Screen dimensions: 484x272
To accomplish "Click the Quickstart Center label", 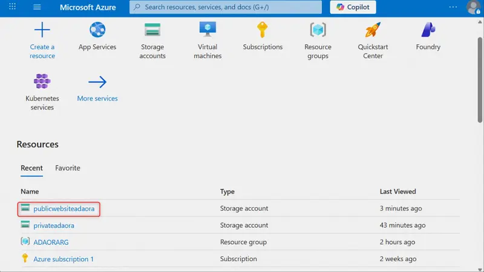I will [x=373, y=51].
